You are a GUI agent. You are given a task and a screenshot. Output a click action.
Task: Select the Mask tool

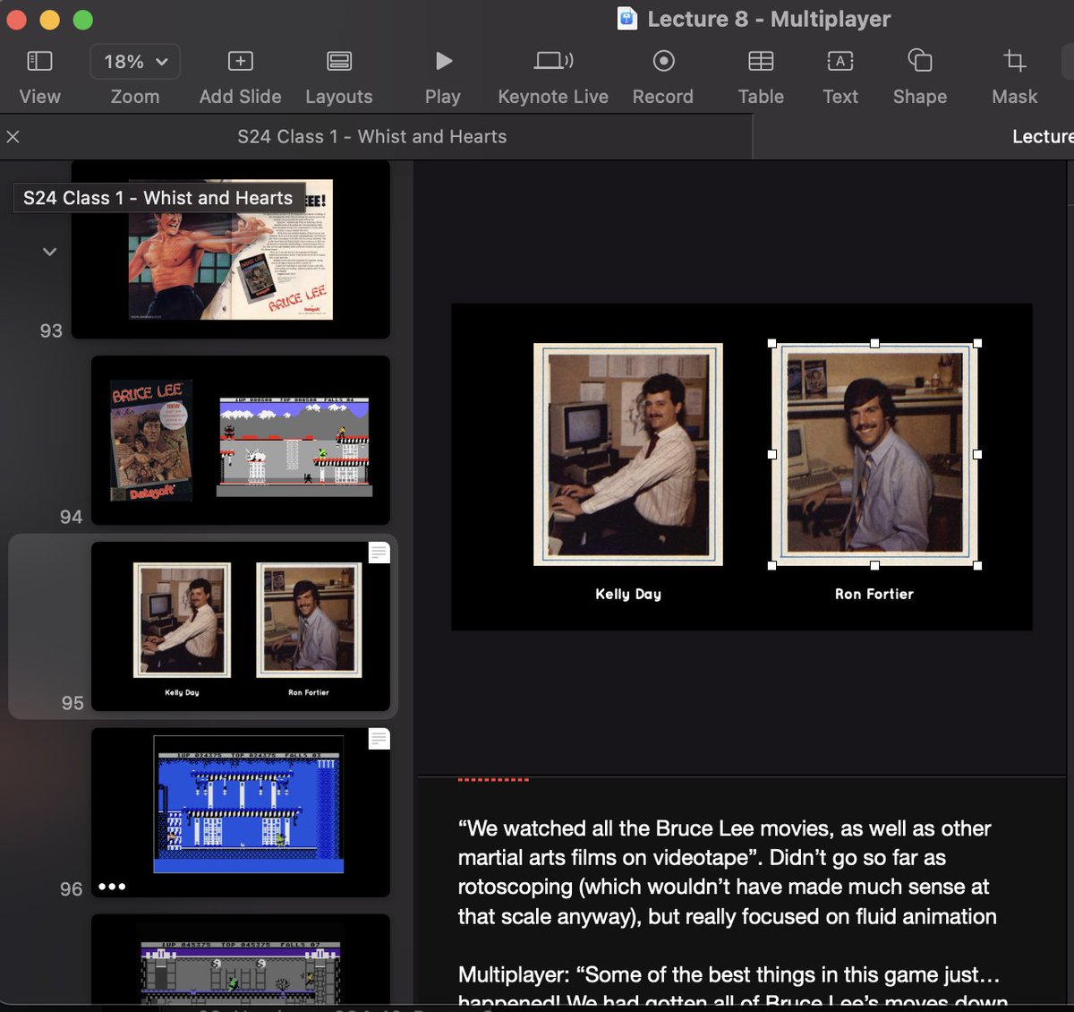pos(1014,62)
